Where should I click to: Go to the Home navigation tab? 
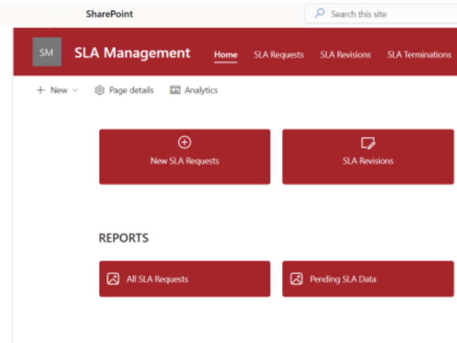tap(226, 54)
